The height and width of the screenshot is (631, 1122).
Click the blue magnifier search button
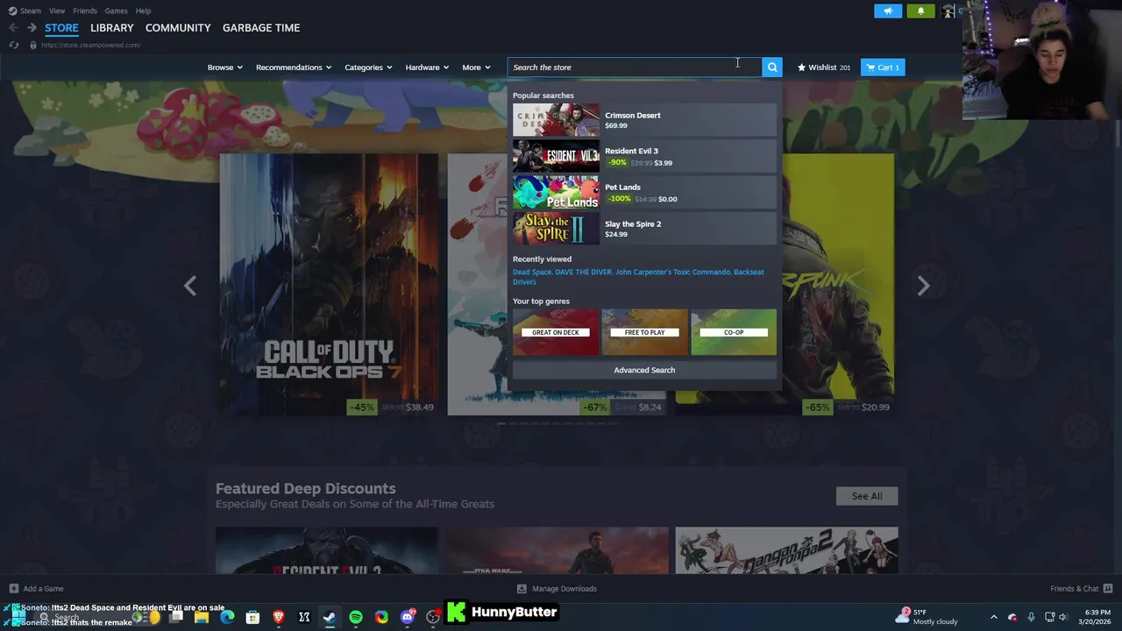(772, 67)
